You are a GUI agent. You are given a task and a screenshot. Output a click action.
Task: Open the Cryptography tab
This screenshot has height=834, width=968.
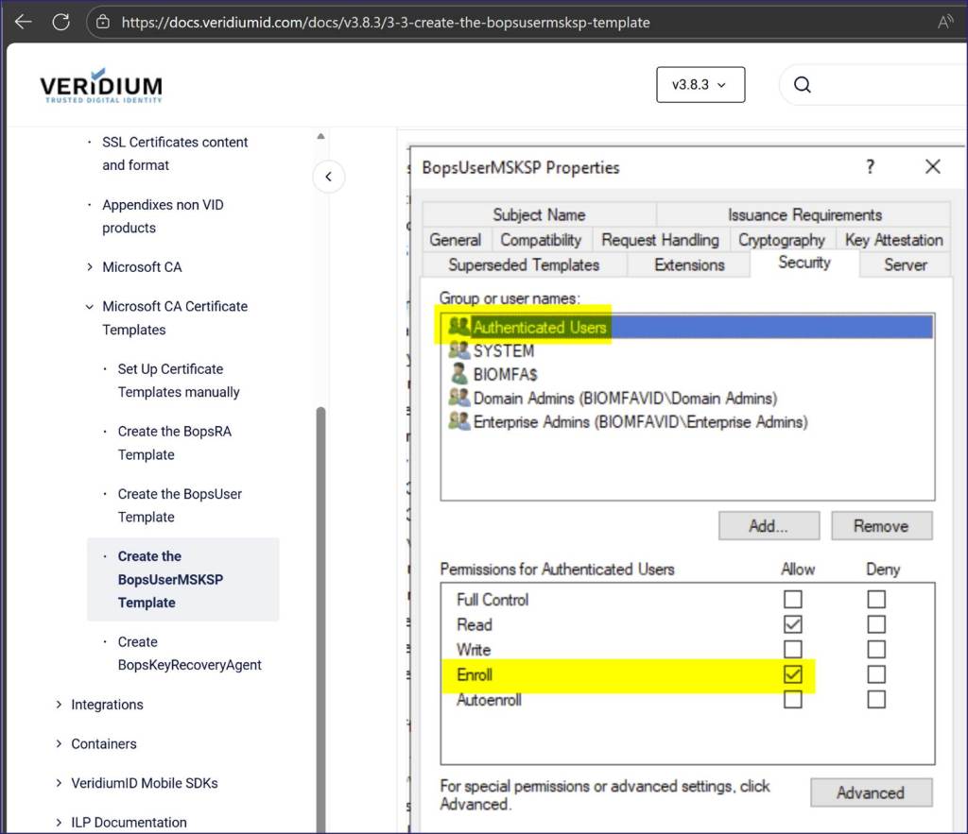781,240
